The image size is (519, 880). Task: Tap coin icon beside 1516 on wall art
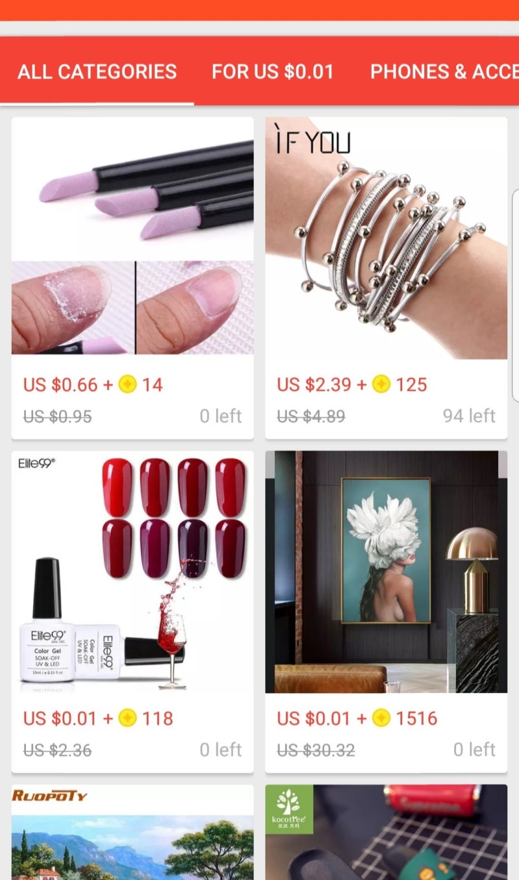point(381,718)
